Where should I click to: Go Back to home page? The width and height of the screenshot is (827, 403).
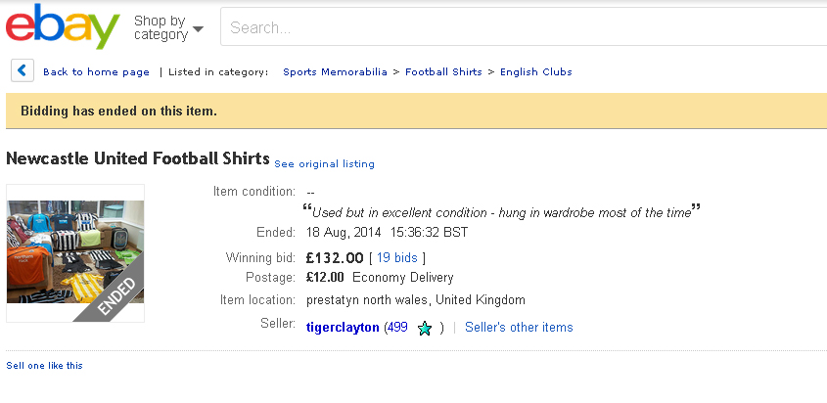(96, 72)
